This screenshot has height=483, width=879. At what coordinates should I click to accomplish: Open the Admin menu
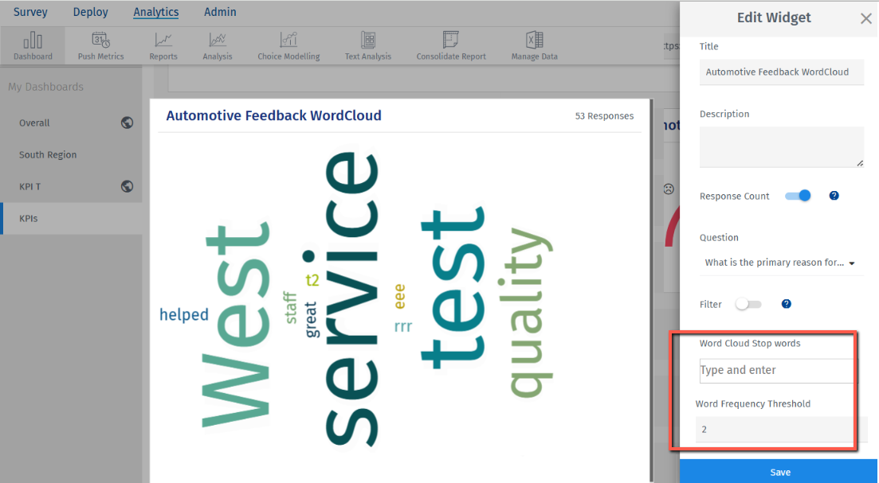(x=220, y=12)
